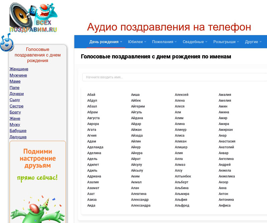The image size is (267, 223).
Task: Choose the name Августа
Action: pyautogui.click(x=93, y=118)
